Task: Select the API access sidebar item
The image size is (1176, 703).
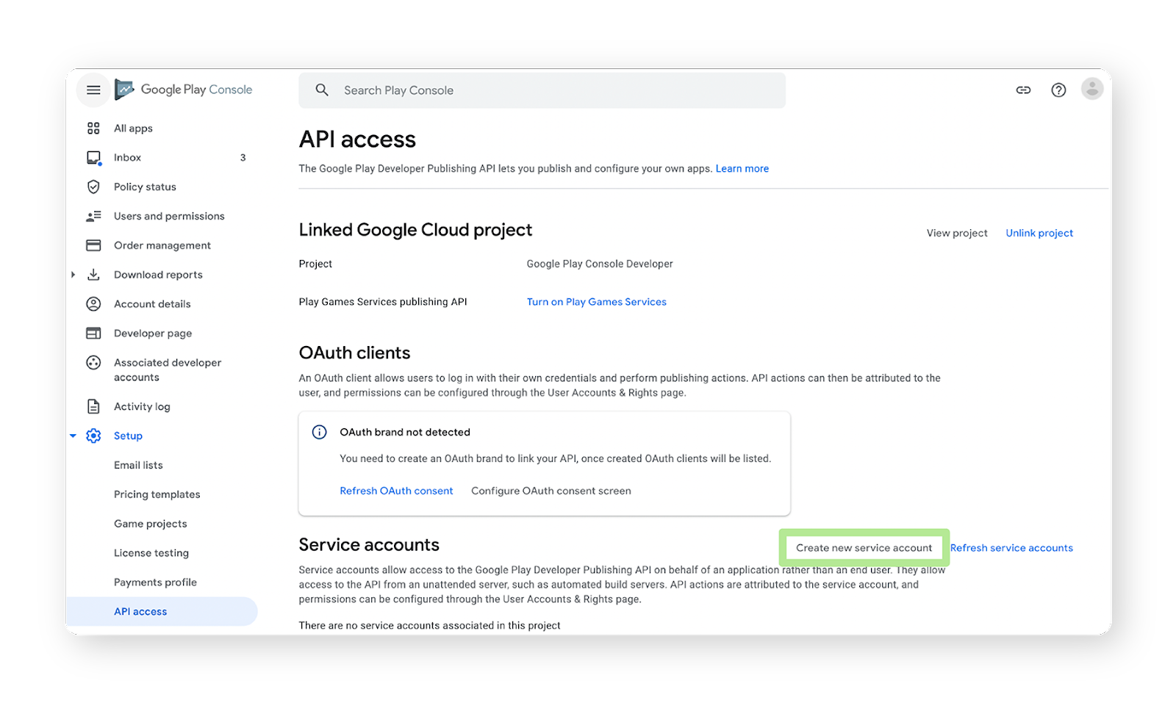Action: (x=140, y=611)
